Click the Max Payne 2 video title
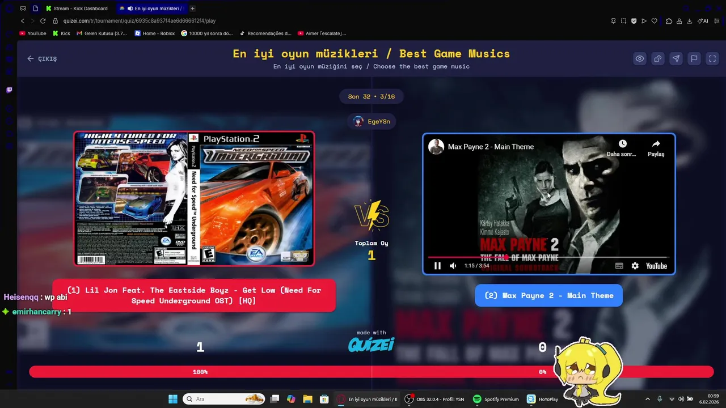The height and width of the screenshot is (408, 726). [x=491, y=147]
